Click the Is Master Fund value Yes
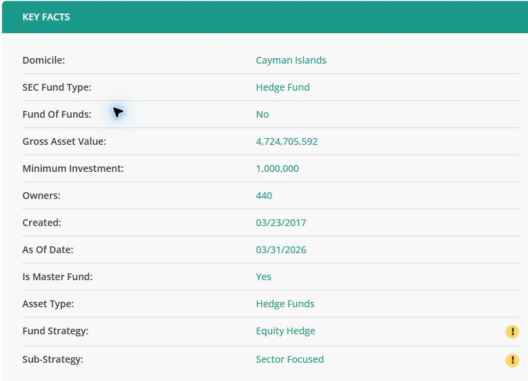Image resolution: width=528 pixels, height=381 pixels. point(263,277)
